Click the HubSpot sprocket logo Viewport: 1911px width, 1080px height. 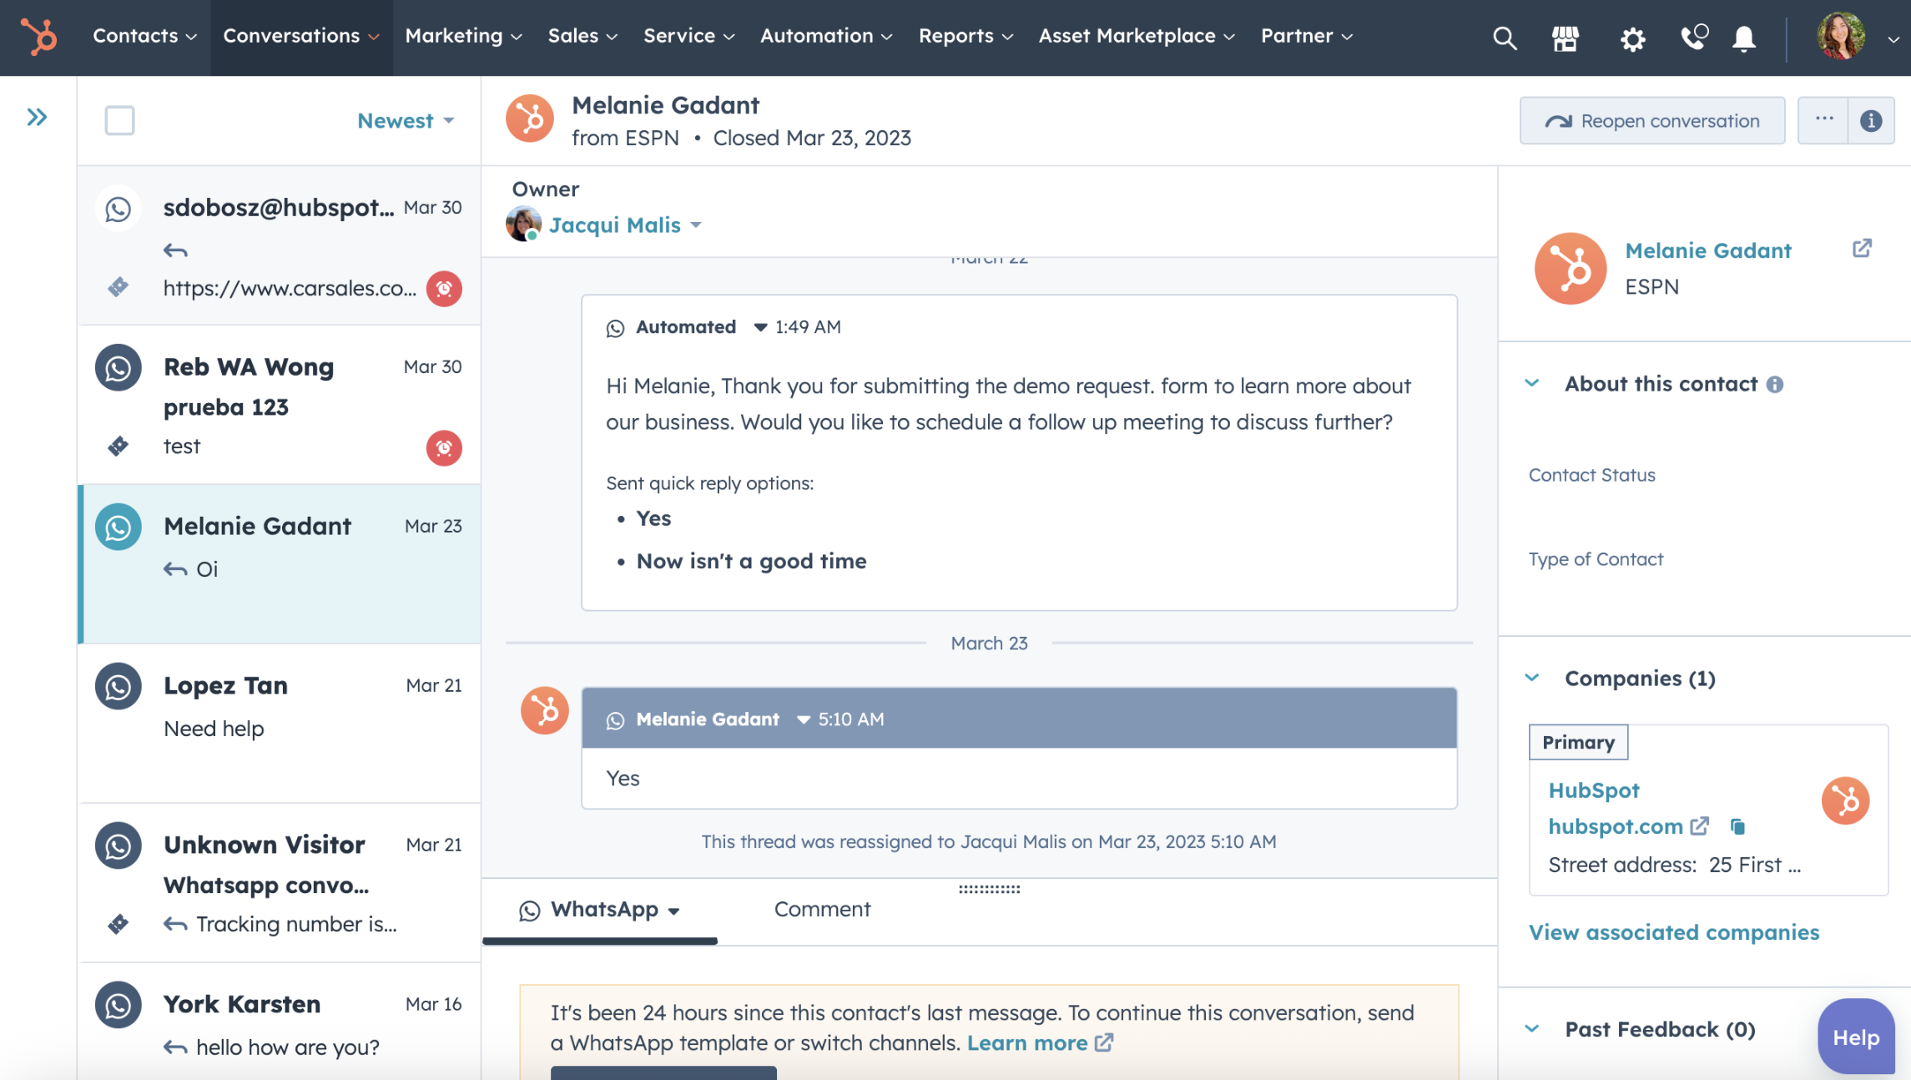tap(38, 38)
